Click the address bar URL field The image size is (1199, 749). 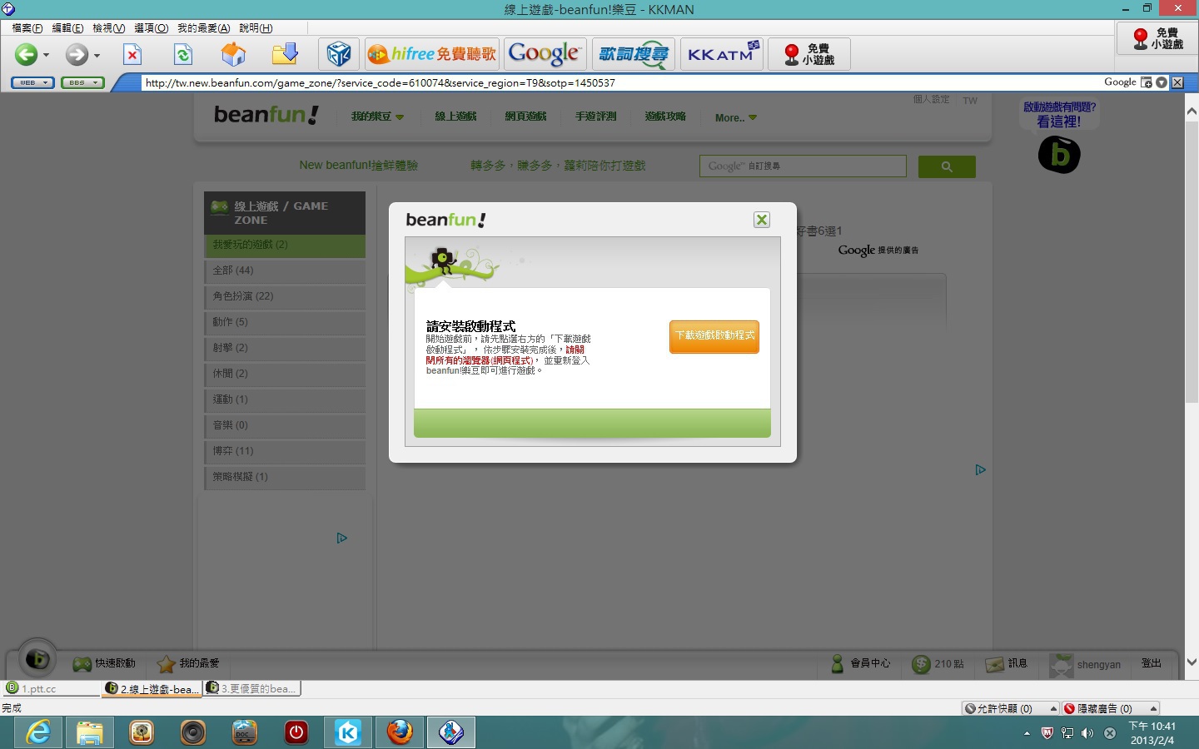pos(620,82)
